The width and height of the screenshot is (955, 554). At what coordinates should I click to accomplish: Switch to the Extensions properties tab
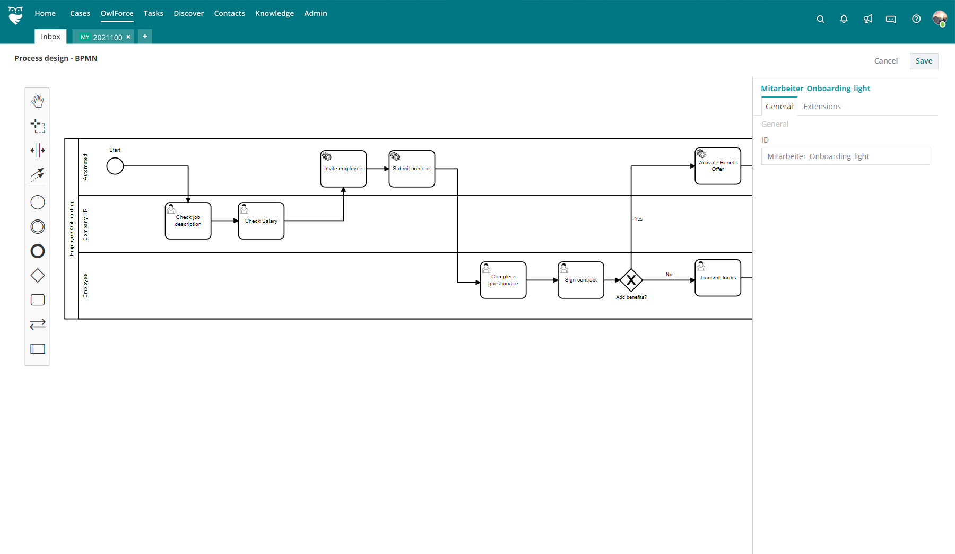(x=822, y=107)
